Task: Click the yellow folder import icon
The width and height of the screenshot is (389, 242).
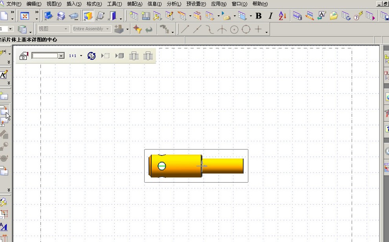Action: click(x=334, y=16)
